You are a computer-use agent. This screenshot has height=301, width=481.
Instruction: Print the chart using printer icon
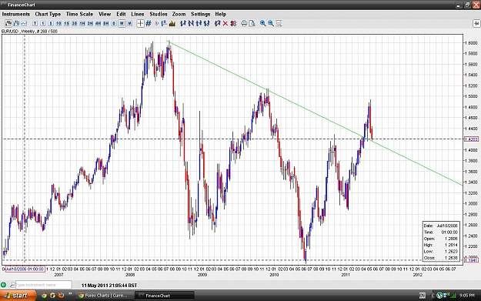(244, 23)
